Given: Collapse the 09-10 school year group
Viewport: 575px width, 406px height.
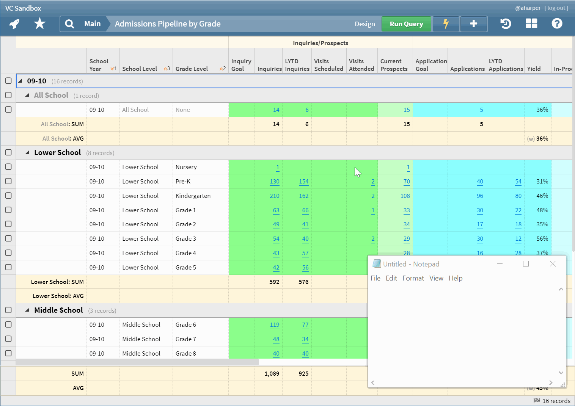Looking at the screenshot, I should (x=20, y=81).
